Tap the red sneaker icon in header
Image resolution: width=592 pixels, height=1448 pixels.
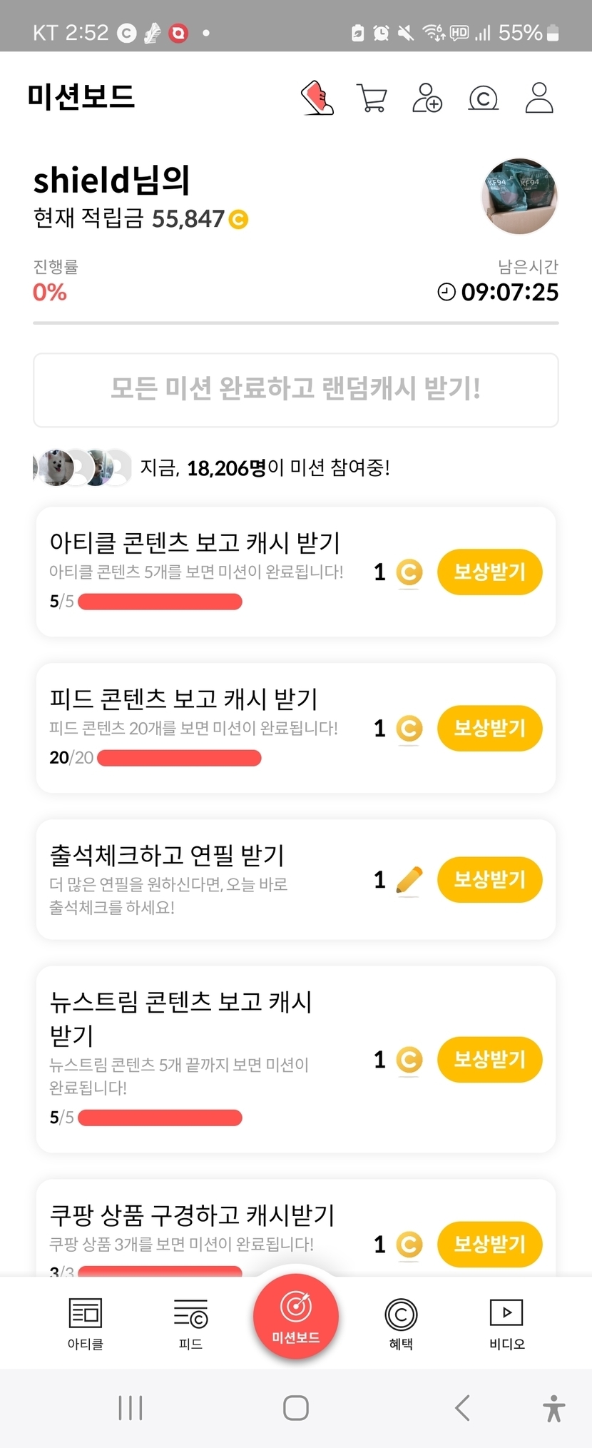[x=317, y=98]
